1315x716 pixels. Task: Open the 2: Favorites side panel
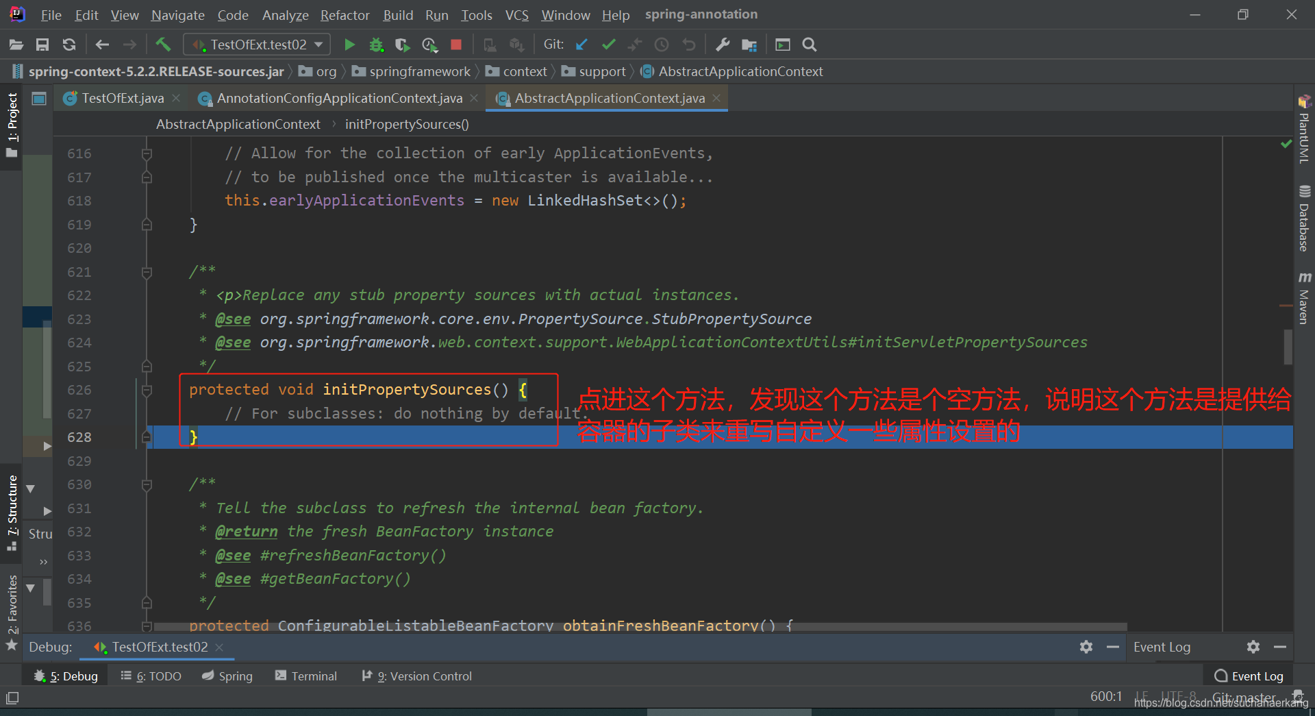[12, 612]
